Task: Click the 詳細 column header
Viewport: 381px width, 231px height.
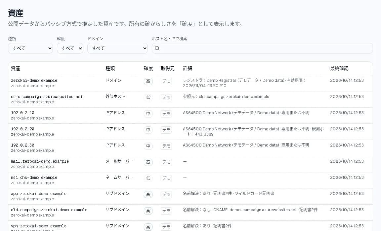Action: pyautogui.click(x=187, y=68)
